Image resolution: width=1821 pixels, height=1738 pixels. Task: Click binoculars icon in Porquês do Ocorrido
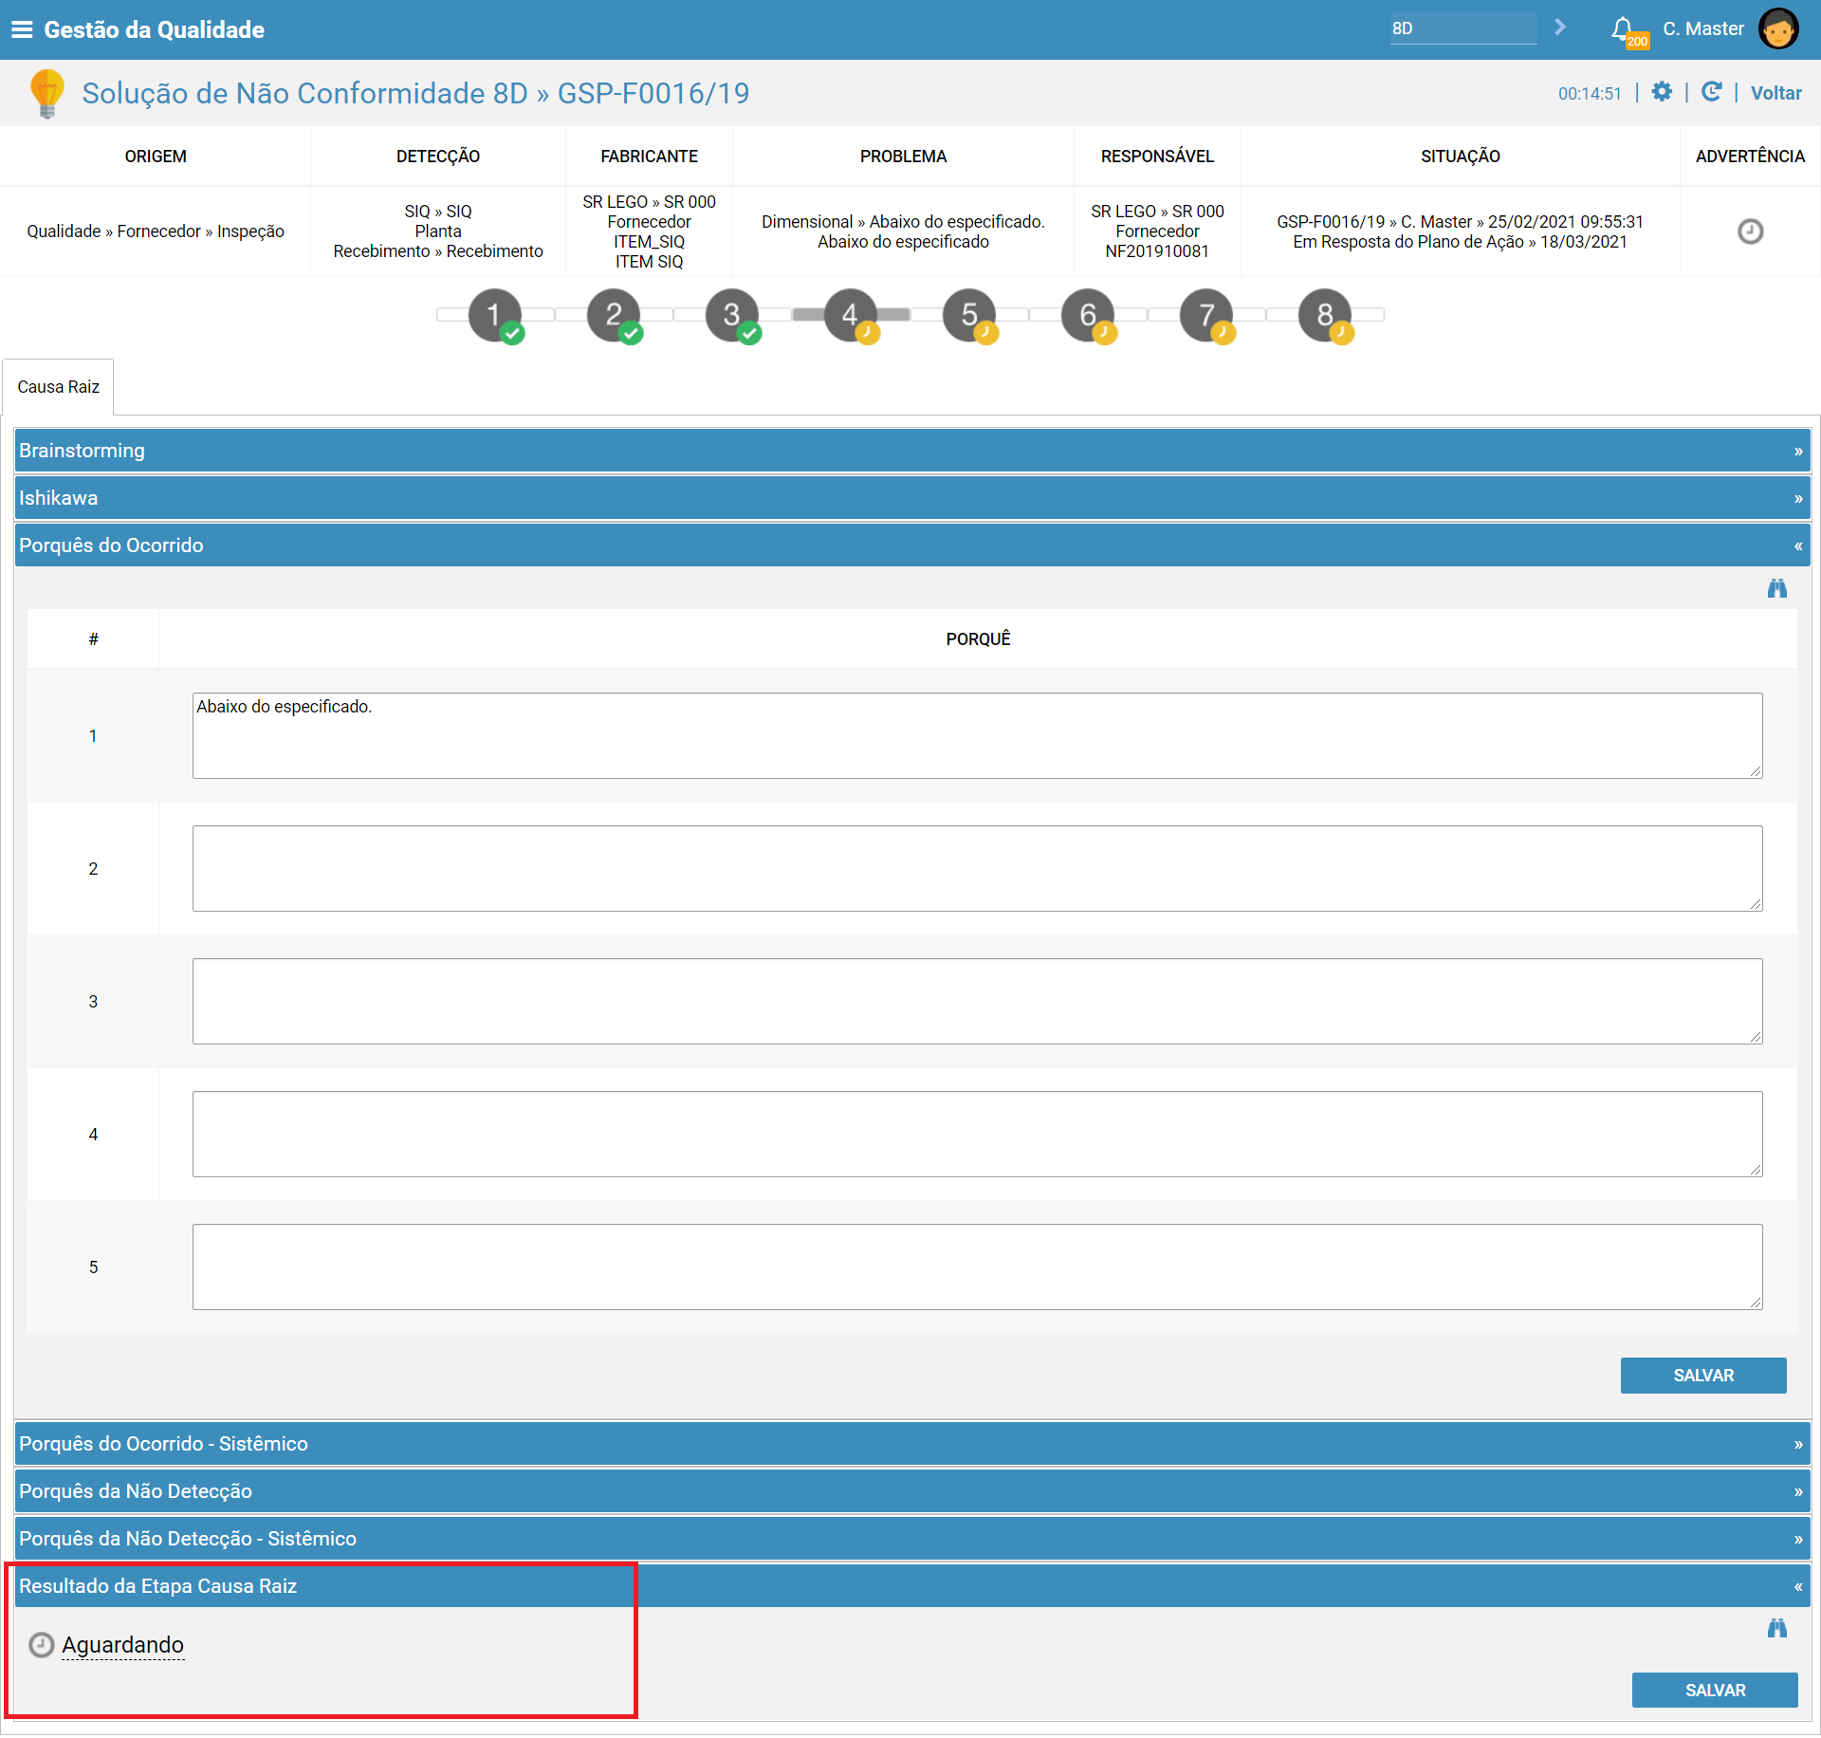tap(1776, 589)
